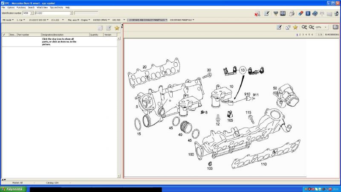
Task: Click the page layout icon right of zoom
Action: [x=335, y=27]
